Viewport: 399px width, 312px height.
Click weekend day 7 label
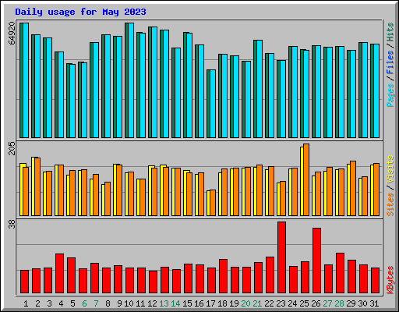click(96, 303)
